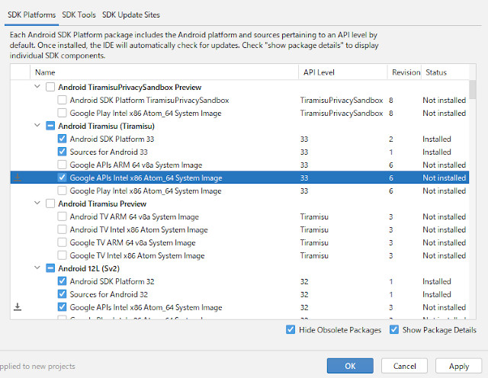Click 'Android TiramisuPrivacySandbox Preview' group label
The width and height of the screenshot is (488, 378).
[130, 87]
